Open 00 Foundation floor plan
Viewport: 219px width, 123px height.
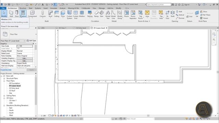tap(14, 83)
